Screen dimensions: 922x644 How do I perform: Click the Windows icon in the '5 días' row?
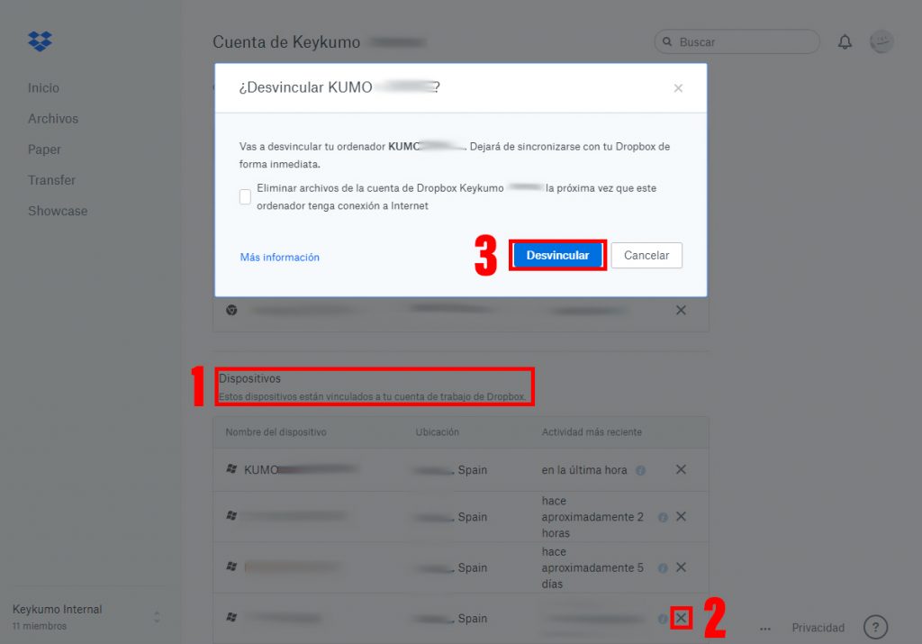click(x=231, y=567)
